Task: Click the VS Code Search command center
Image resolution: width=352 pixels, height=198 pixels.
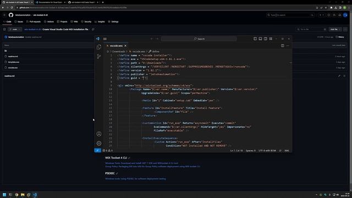Action: coord(199,39)
